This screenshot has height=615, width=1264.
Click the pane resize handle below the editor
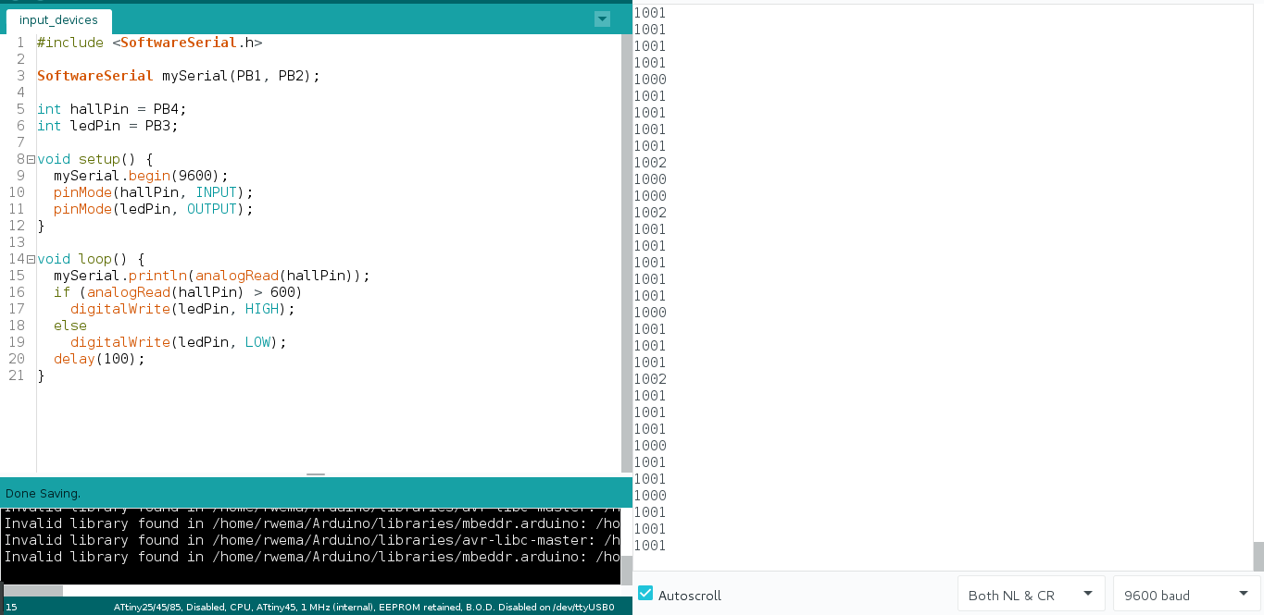click(x=315, y=473)
